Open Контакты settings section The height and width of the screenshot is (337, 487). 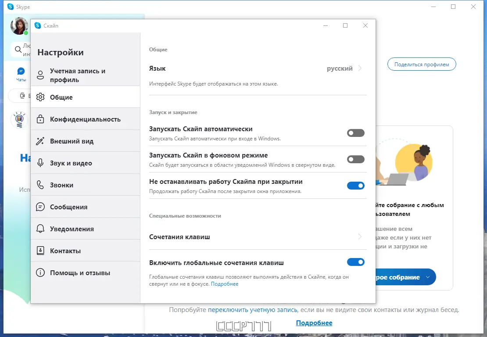(86, 251)
